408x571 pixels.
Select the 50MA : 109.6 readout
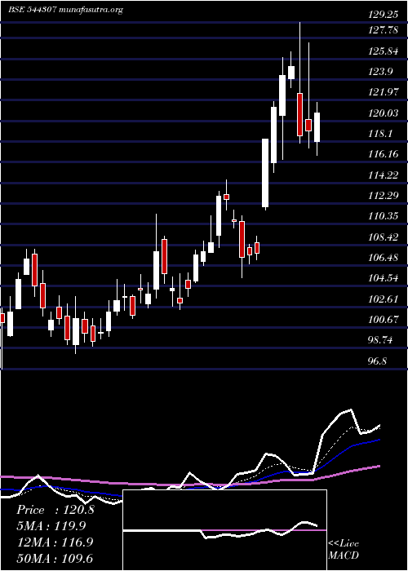pos(55,558)
